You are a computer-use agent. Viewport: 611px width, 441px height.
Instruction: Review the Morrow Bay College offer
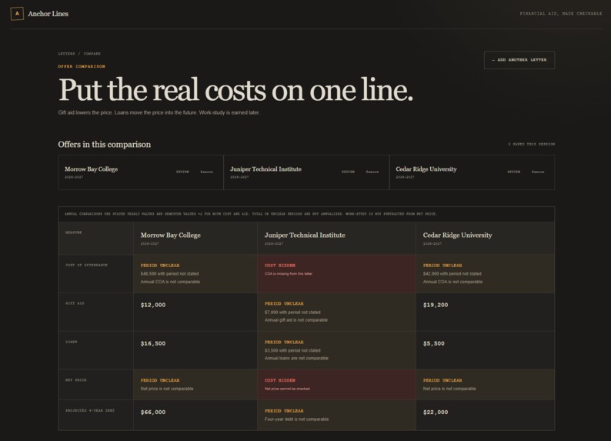pyautogui.click(x=182, y=172)
